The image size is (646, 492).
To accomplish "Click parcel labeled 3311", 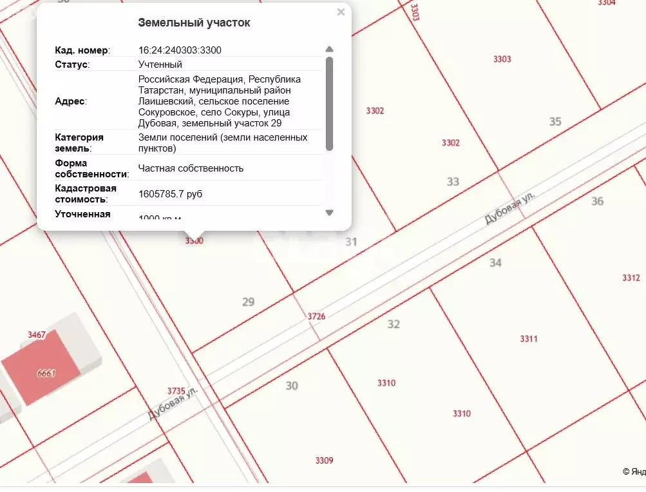I will 528,339.
